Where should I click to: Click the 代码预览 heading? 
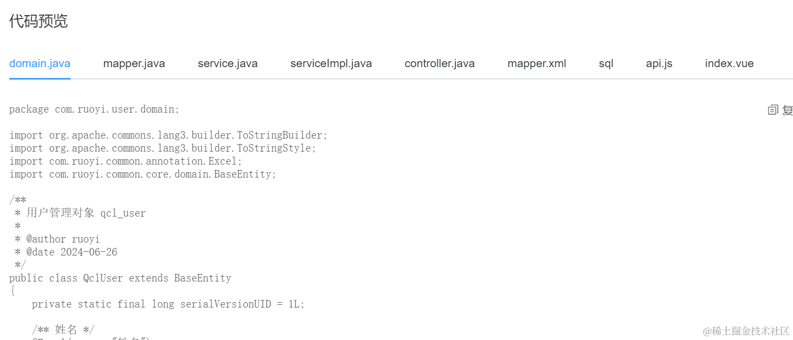(x=39, y=21)
